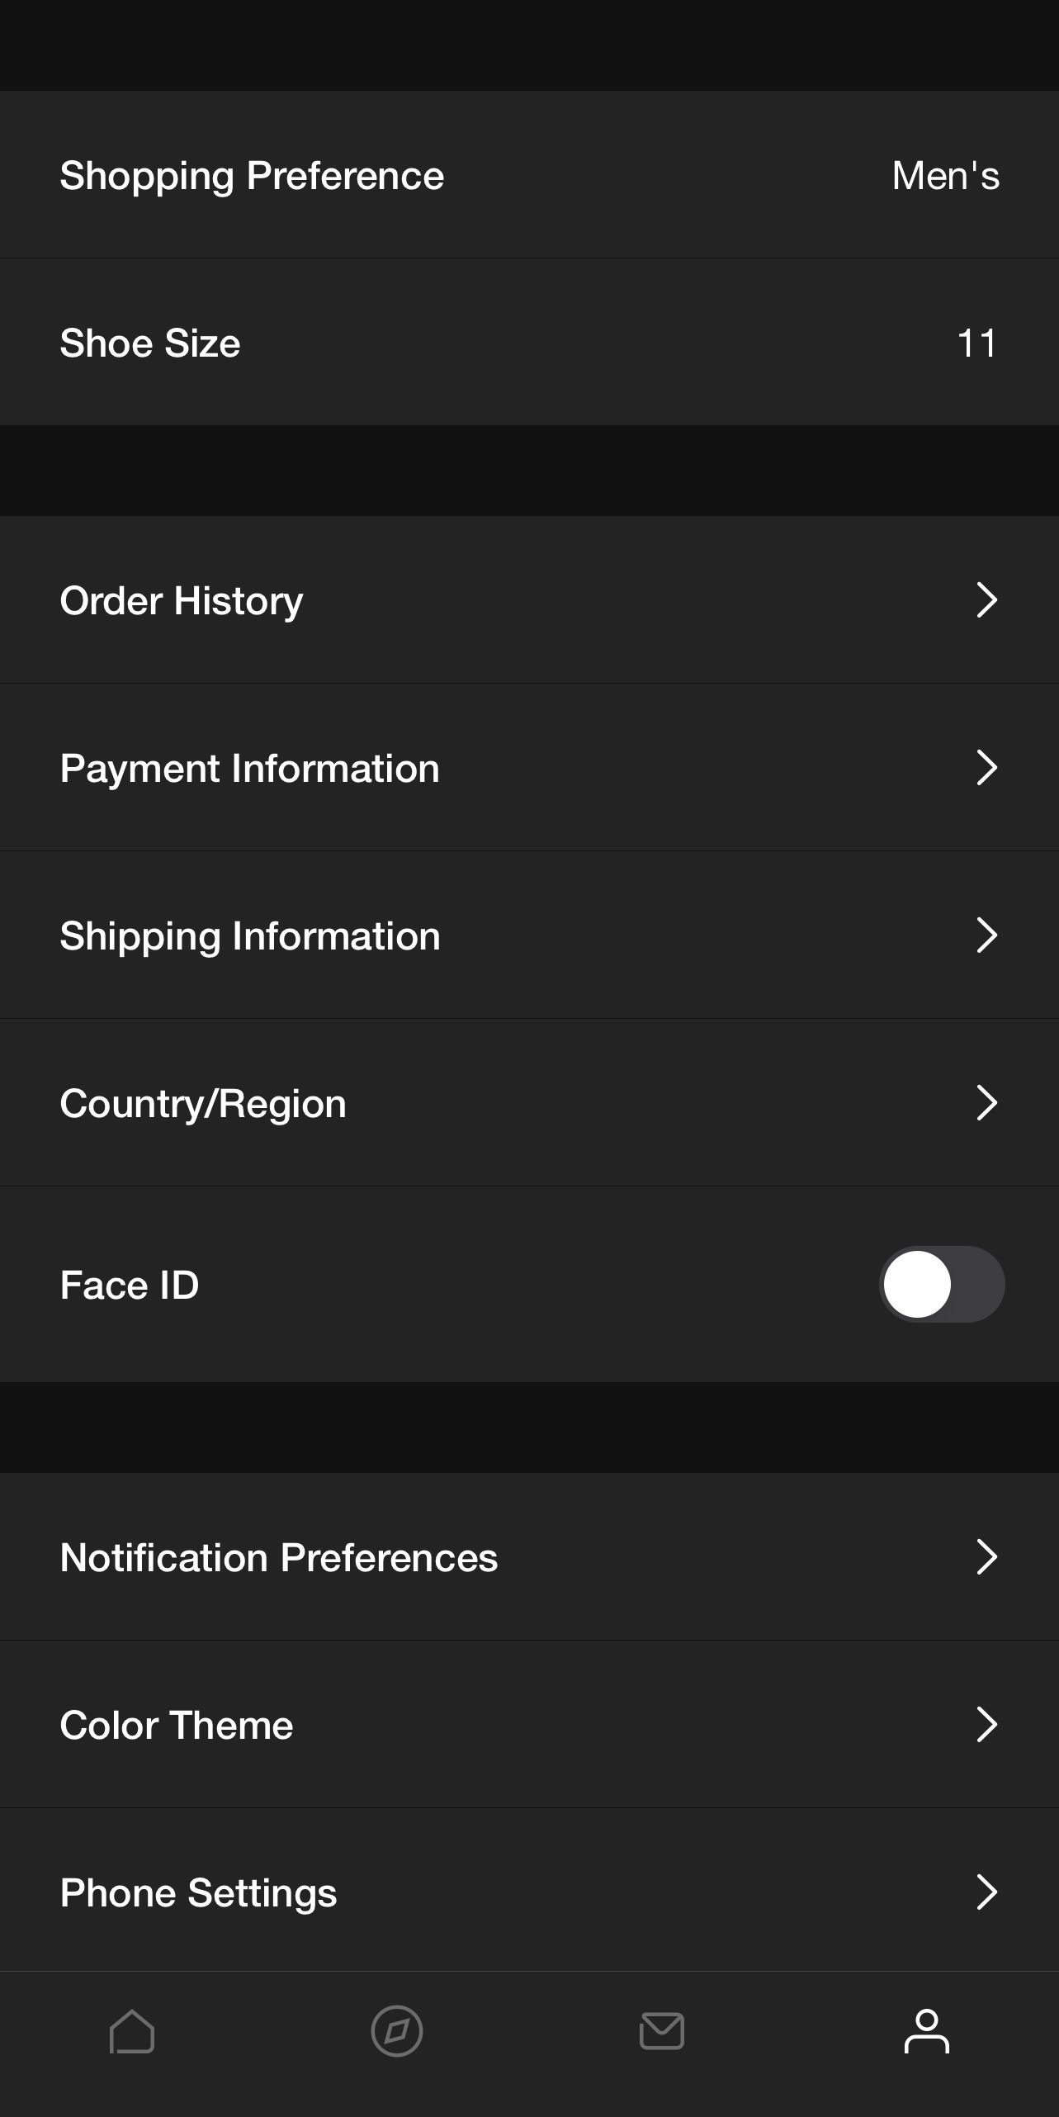Toggle the Face ID switch
Viewport: 1059px width, 2117px height.
(x=942, y=1285)
